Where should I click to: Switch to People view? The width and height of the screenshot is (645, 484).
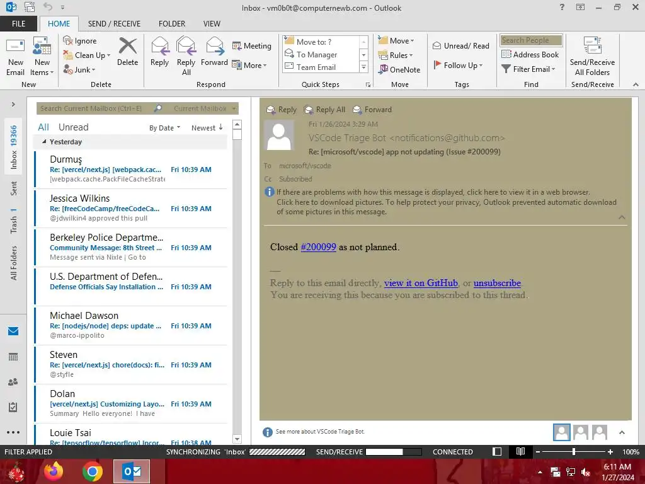tap(13, 382)
